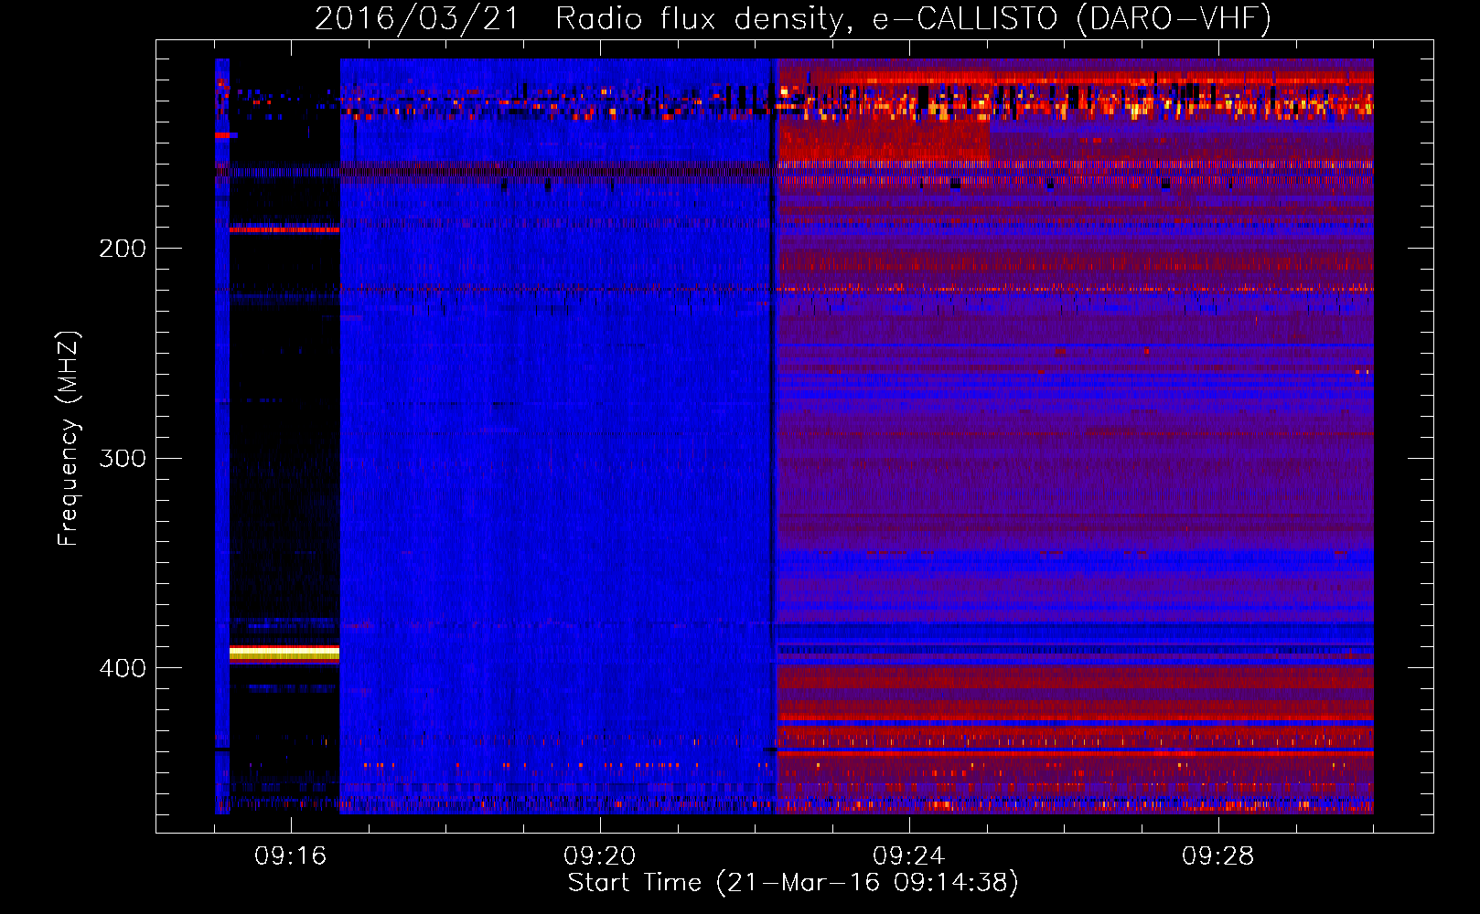Click the bright white-yellow band near 395 MHz
This screenshot has height=914, width=1480.
click(x=284, y=653)
